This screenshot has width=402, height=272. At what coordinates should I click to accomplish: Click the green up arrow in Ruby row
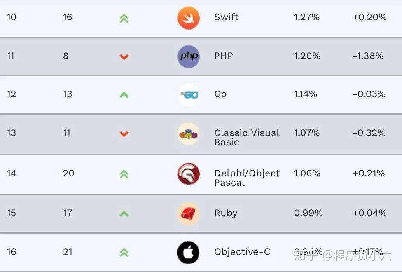[x=124, y=214]
